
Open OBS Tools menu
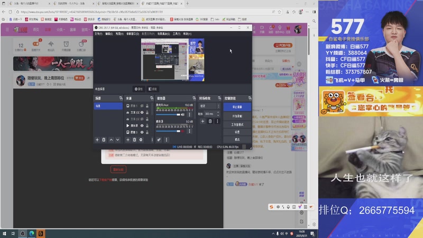[x=177, y=34]
